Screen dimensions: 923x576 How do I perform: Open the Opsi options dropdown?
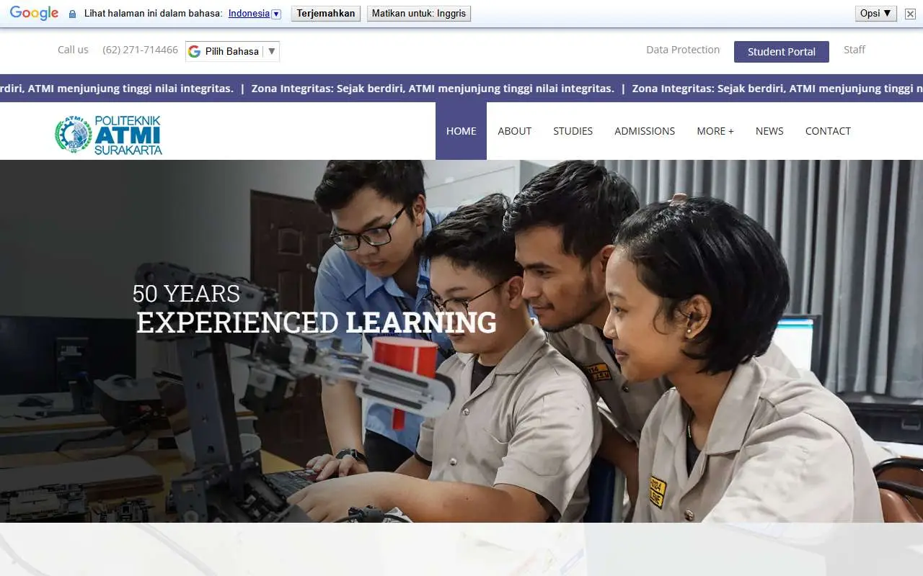[876, 14]
